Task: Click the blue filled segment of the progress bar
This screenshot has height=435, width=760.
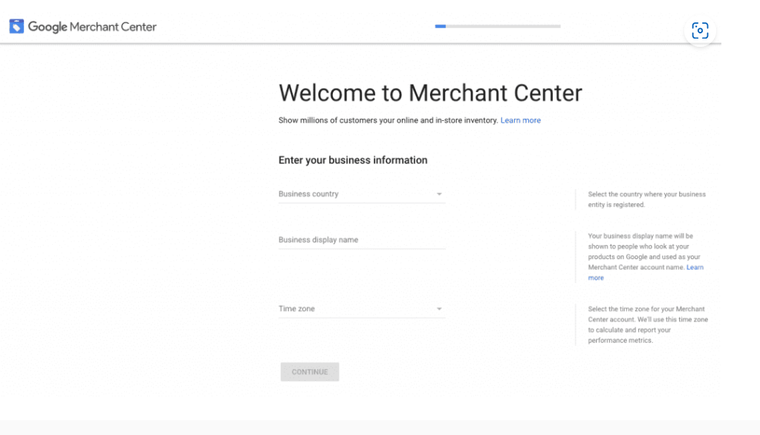Action: pyautogui.click(x=440, y=26)
